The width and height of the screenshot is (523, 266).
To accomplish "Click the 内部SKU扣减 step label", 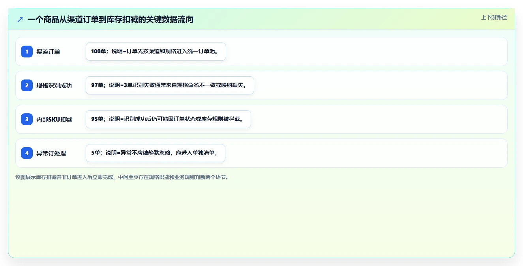I will coord(54,119).
